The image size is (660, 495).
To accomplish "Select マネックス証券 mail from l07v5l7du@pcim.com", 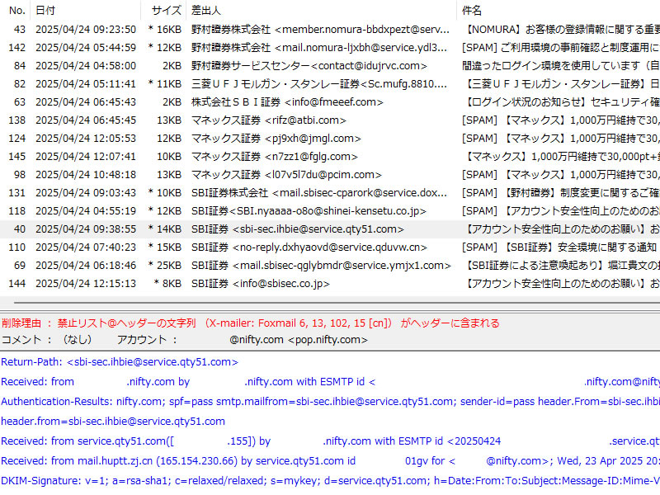I will pos(330,174).
